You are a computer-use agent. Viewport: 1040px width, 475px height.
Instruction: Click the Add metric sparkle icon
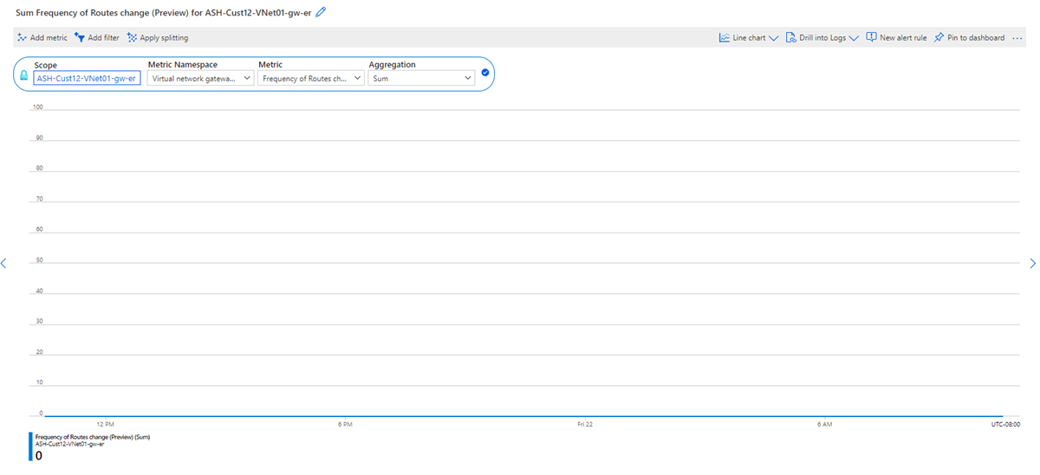[x=23, y=38]
